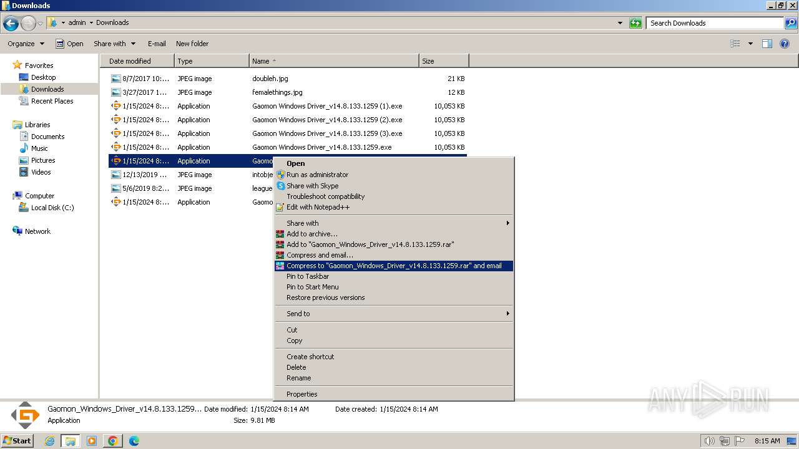Click the New folder button
799x449 pixels.
tap(192, 44)
